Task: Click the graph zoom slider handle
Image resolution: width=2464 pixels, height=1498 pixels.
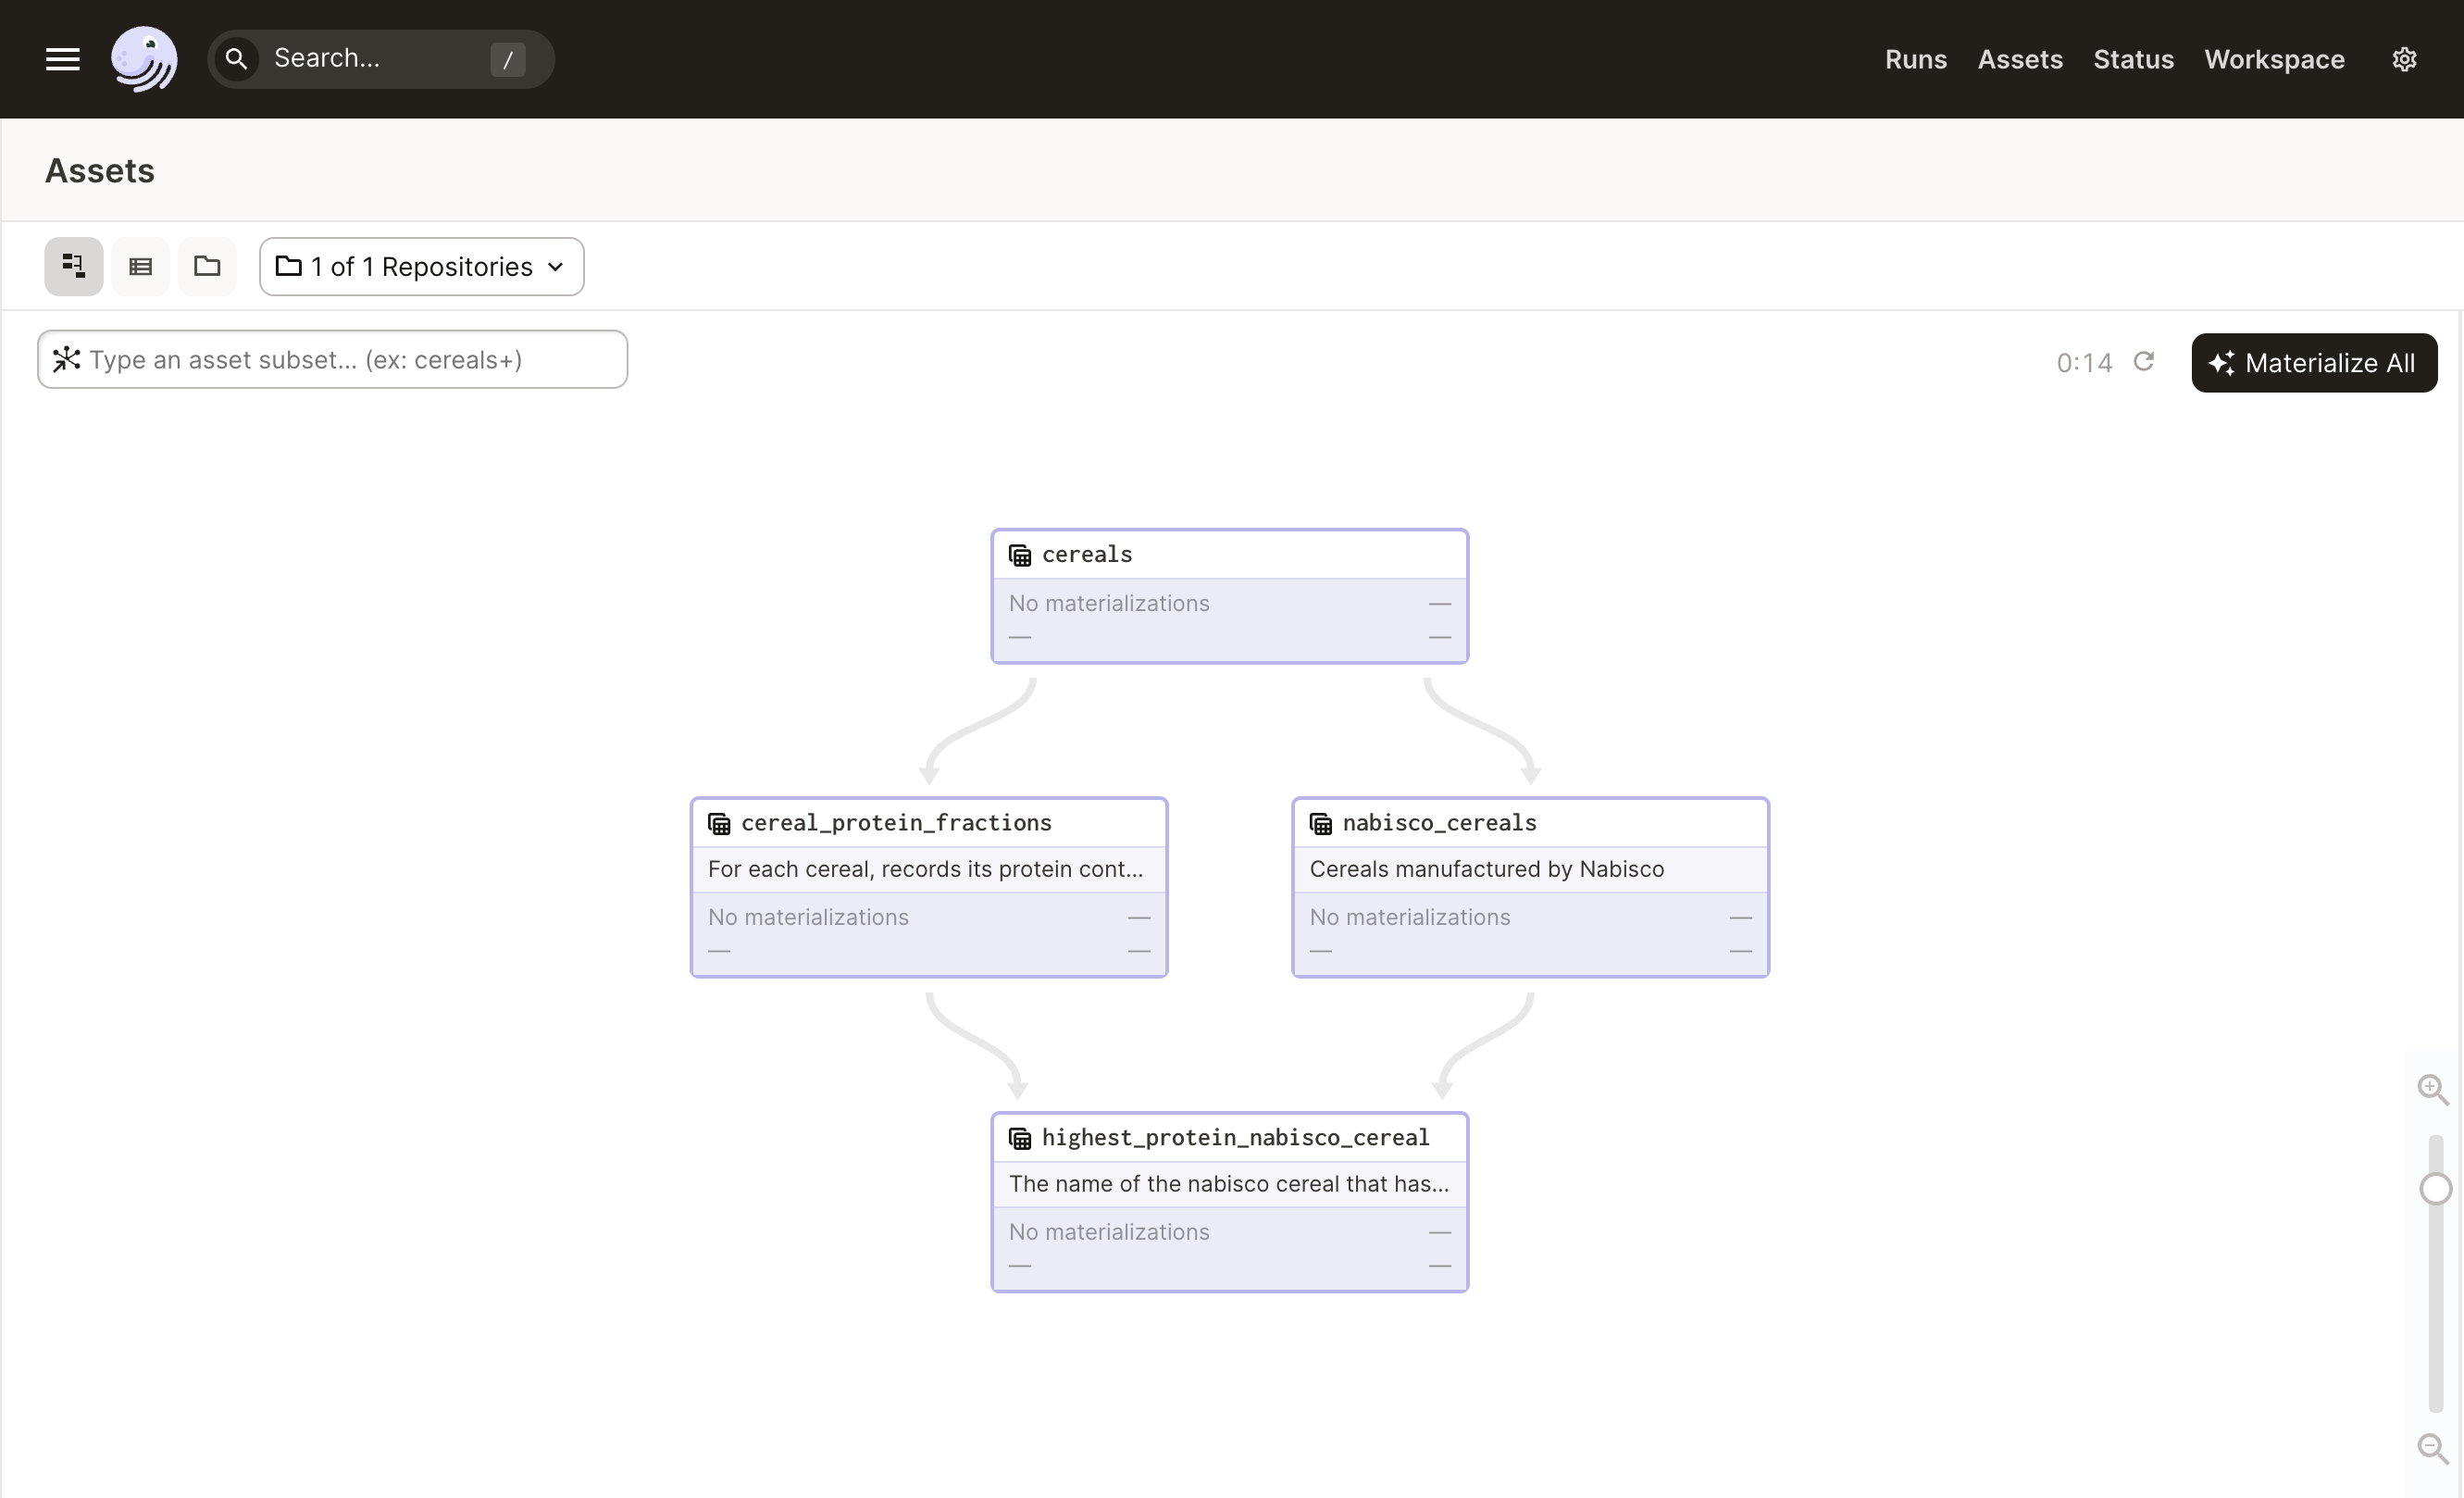Action: [2435, 1188]
